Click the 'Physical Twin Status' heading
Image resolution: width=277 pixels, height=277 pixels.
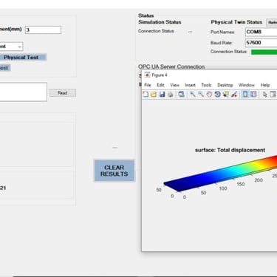pyautogui.click(x=236, y=22)
